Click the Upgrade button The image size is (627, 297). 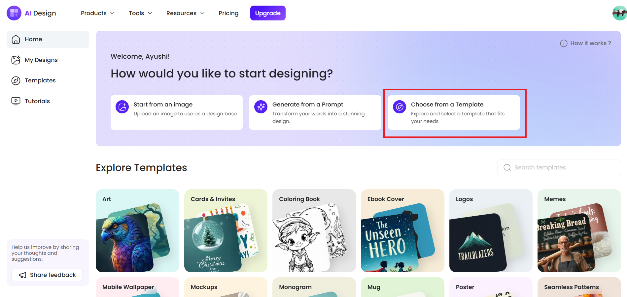(x=268, y=13)
